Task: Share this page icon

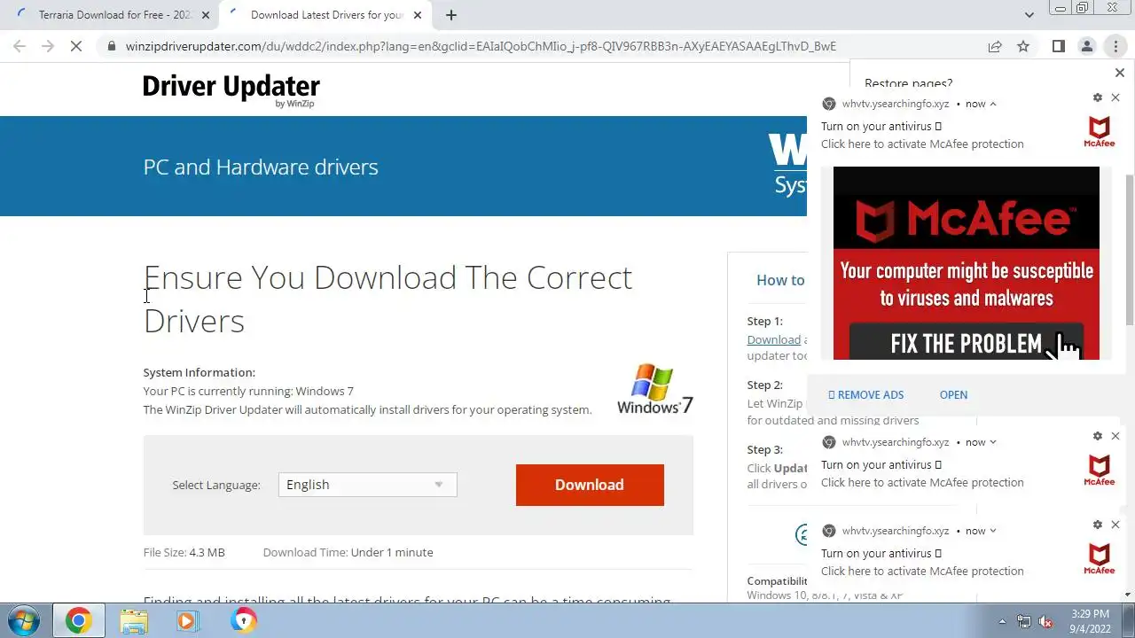Action: point(995,46)
